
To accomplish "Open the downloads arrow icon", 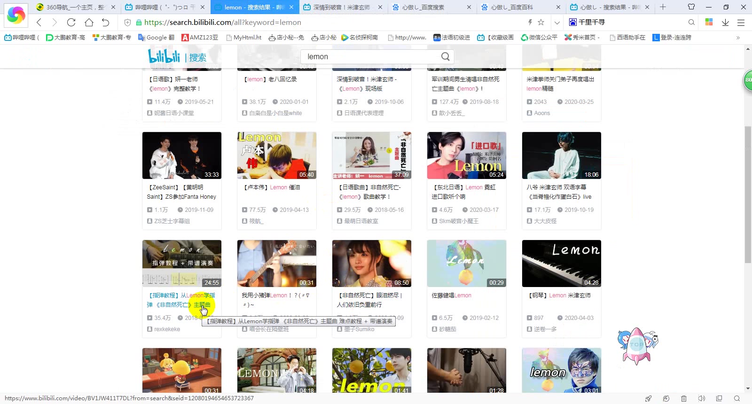I will (x=725, y=22).
